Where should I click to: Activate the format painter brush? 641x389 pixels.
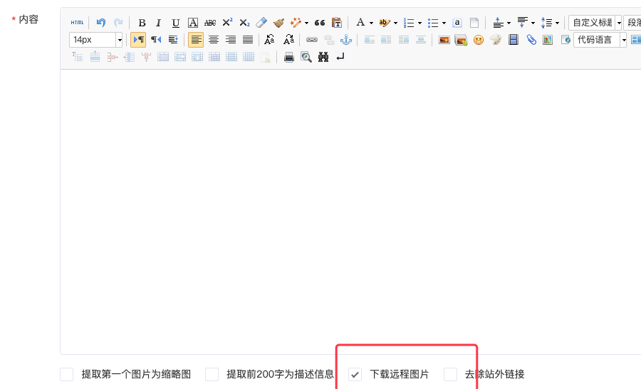click(278, 23)
